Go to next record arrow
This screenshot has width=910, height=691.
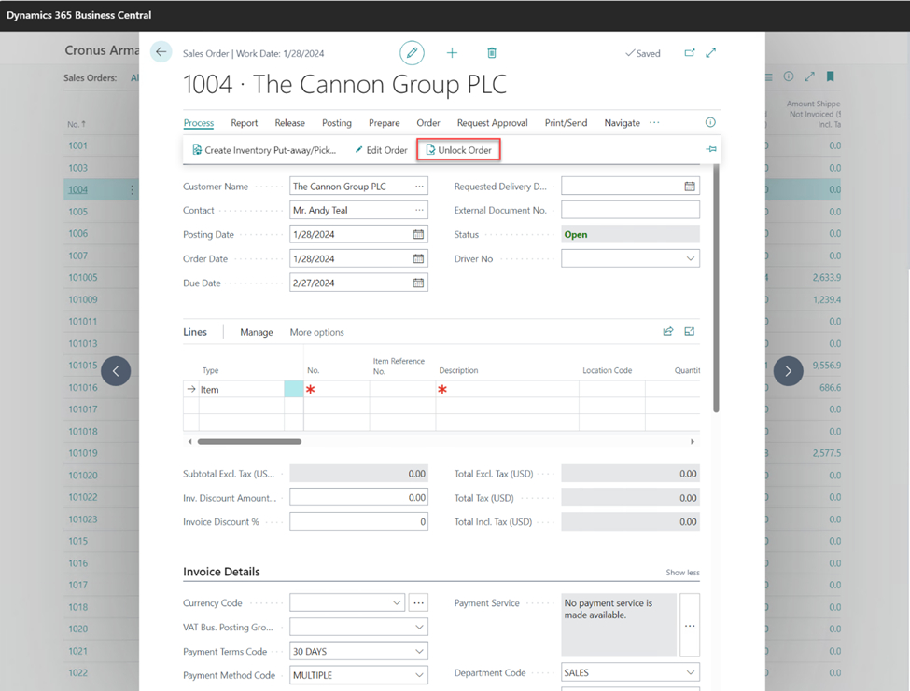click(788, 371)
